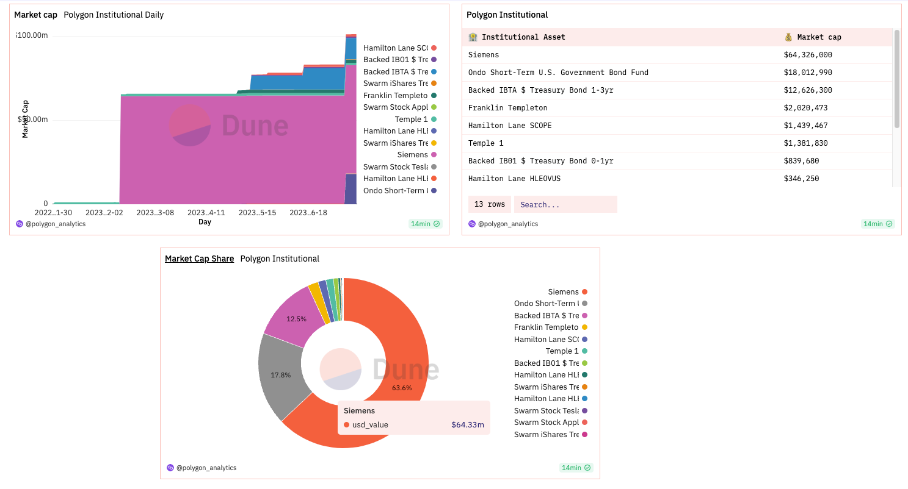This screenshot has width=908, height=489.
Task: Open @polygon_analytics profile link under the table
Action: (x=508, y=224)
